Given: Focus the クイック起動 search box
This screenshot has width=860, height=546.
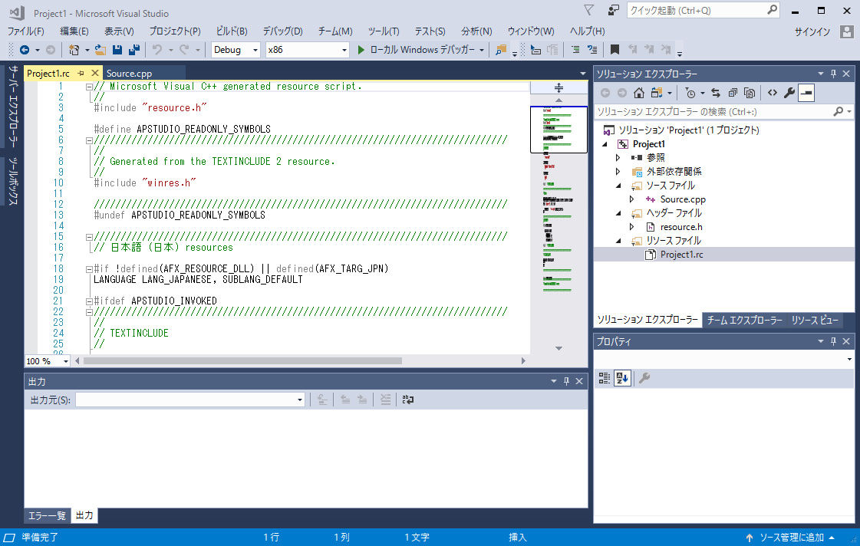Looking at the screenshot, I should (x=703, y=11).
